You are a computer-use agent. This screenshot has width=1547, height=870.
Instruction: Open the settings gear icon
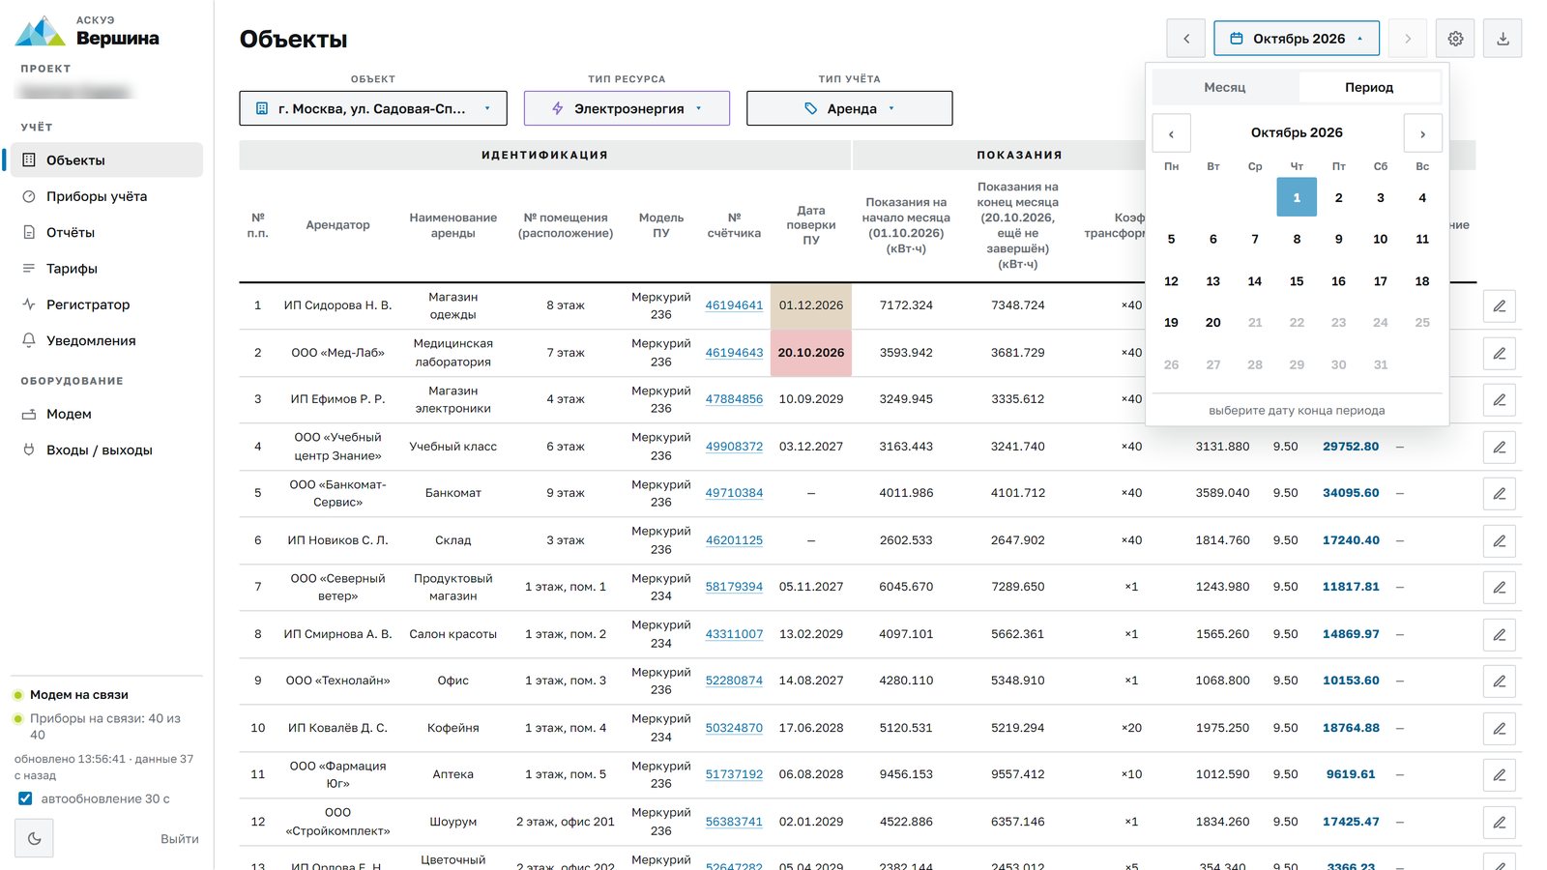1455,39
